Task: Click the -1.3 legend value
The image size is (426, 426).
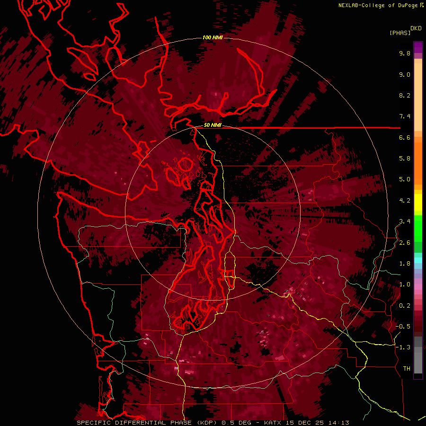Action: coord(403,347)
